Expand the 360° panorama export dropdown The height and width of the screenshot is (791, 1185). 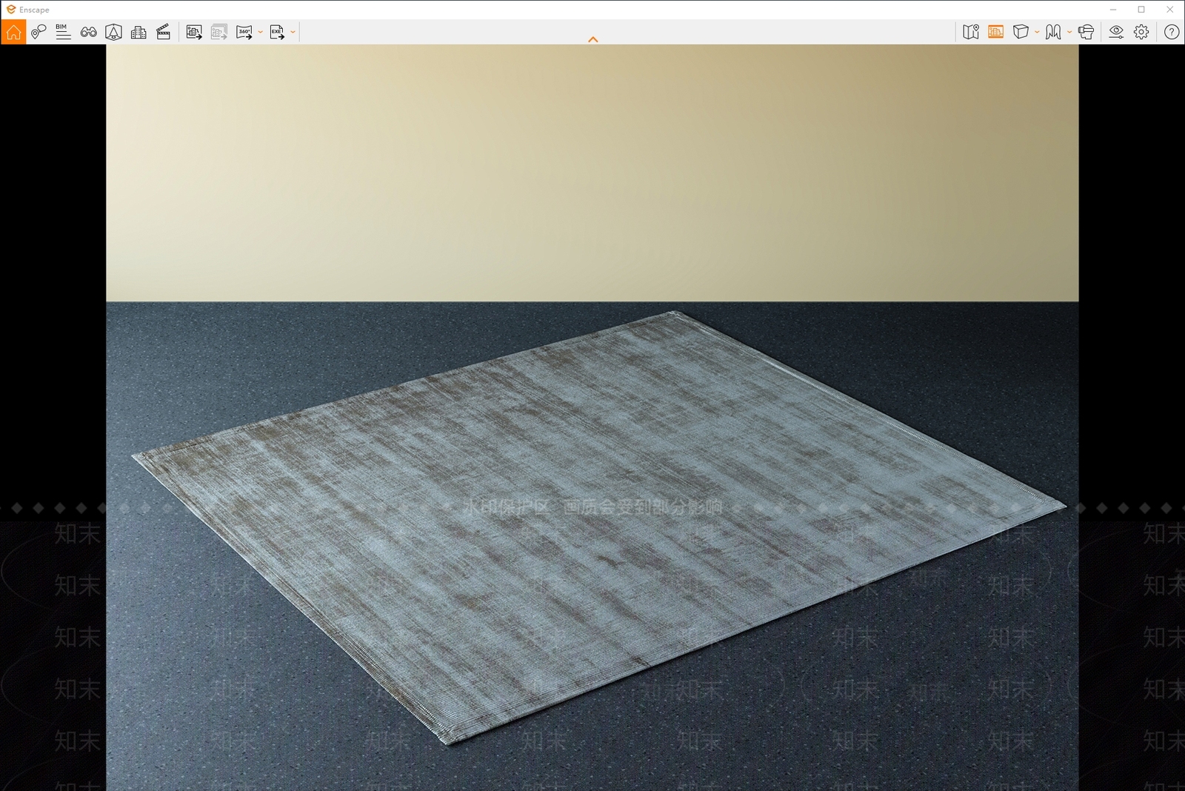(261, 32)
